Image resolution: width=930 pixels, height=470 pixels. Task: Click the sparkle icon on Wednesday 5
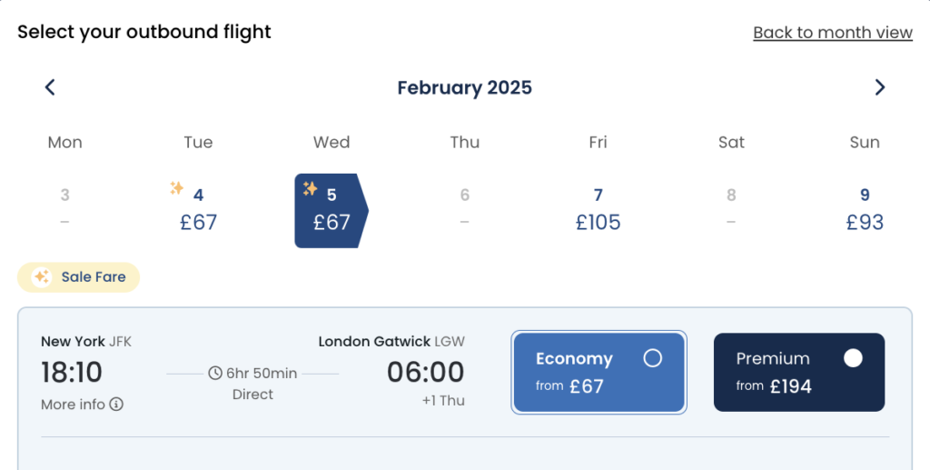[x=310, y=188]
